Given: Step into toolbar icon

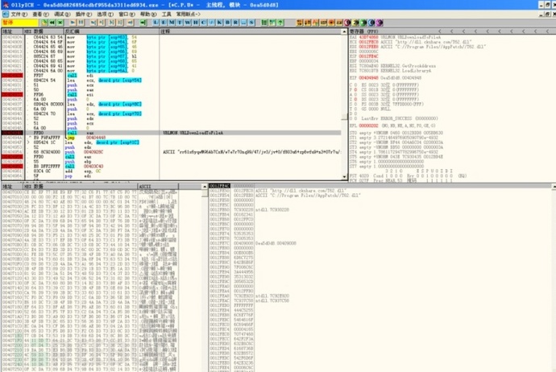Looking at the screenshot, I should [93, 23].
